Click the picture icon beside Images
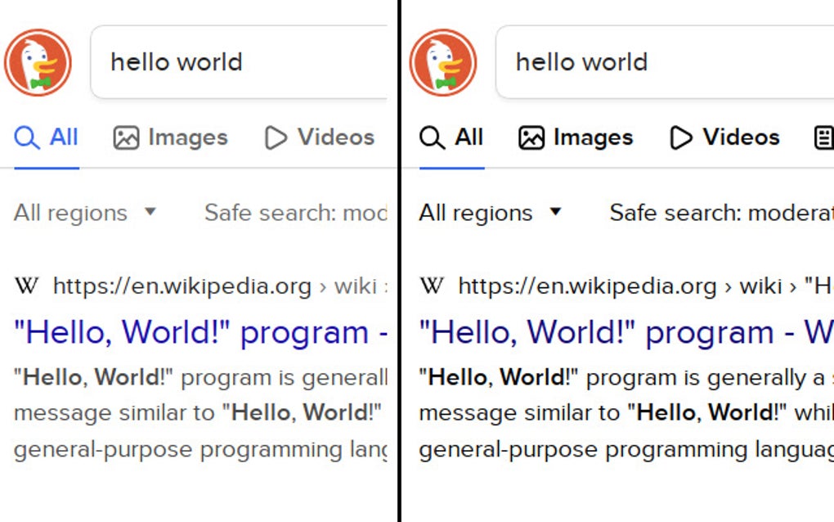Viewport: 834px width, 522px height. 127,137
